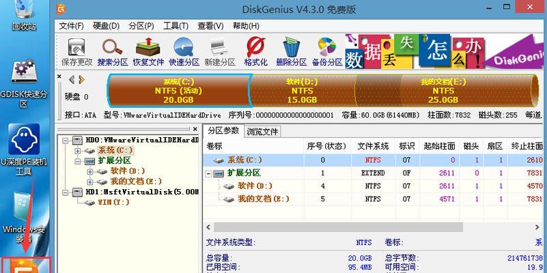
Task: Select the 软件(D:) 15.0GB partition bar
Action: click(302, 91)
